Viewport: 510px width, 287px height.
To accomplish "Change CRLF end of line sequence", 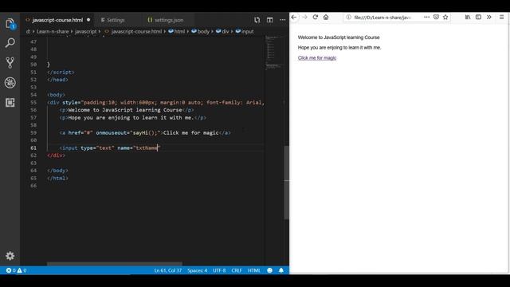I will click(237, 270).
